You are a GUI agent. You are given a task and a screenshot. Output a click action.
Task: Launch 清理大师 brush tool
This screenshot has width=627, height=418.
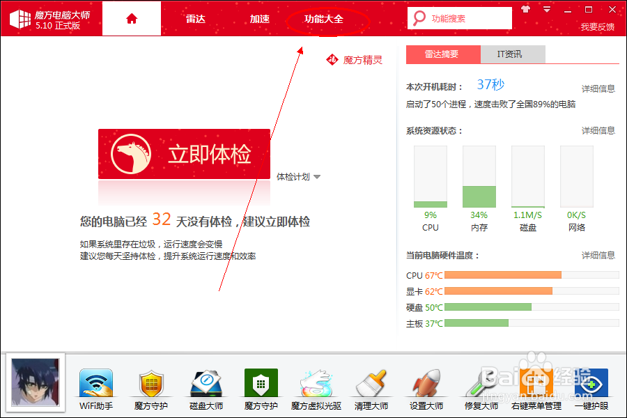(371, 389)
